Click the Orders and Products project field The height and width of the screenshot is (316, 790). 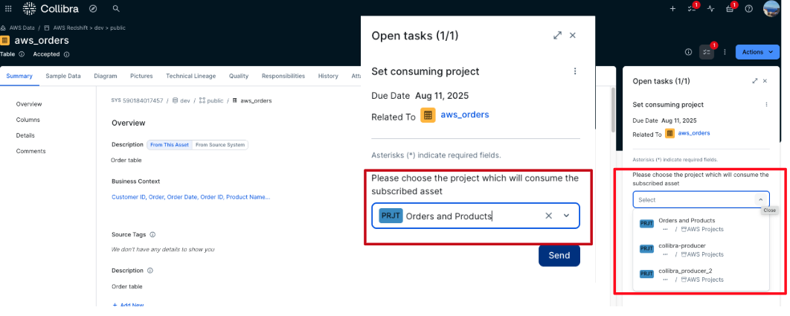(x=475, y=216)
